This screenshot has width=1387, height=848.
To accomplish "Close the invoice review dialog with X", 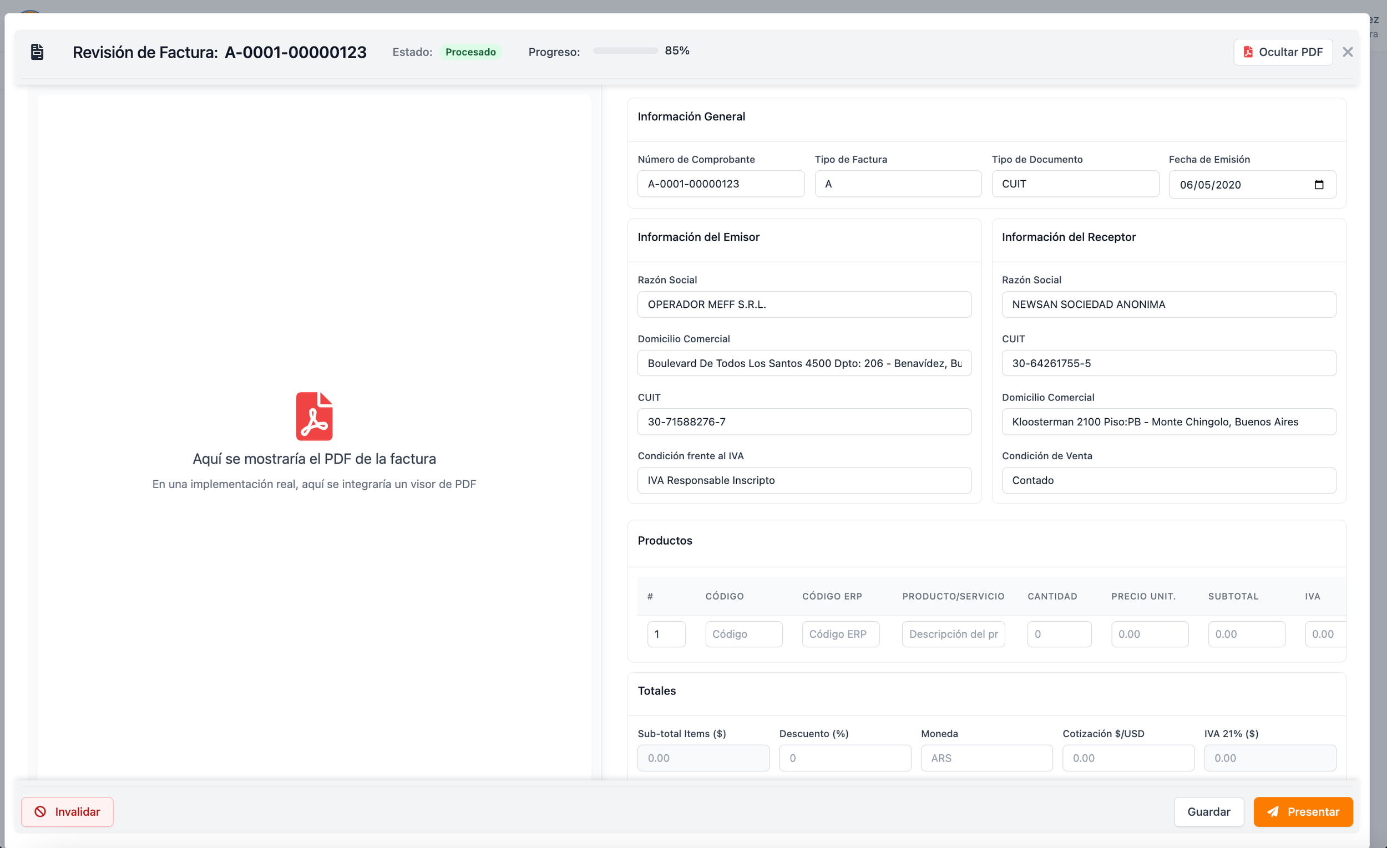I will point(1347,52).
